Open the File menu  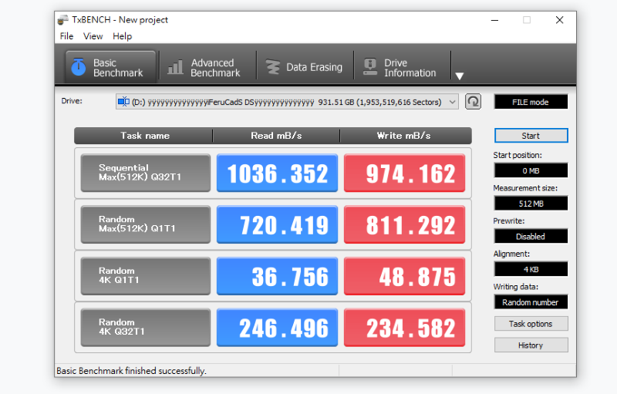[66, 36]
